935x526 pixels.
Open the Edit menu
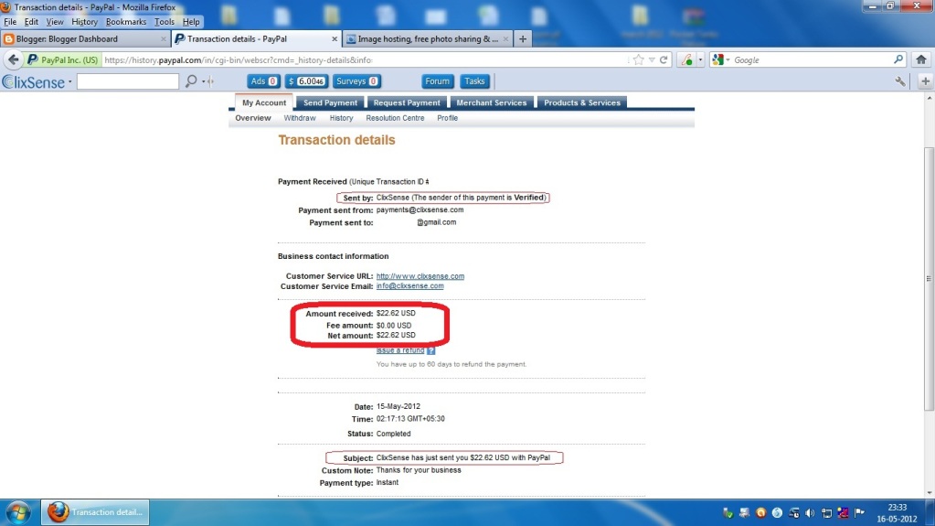point(31,21)
